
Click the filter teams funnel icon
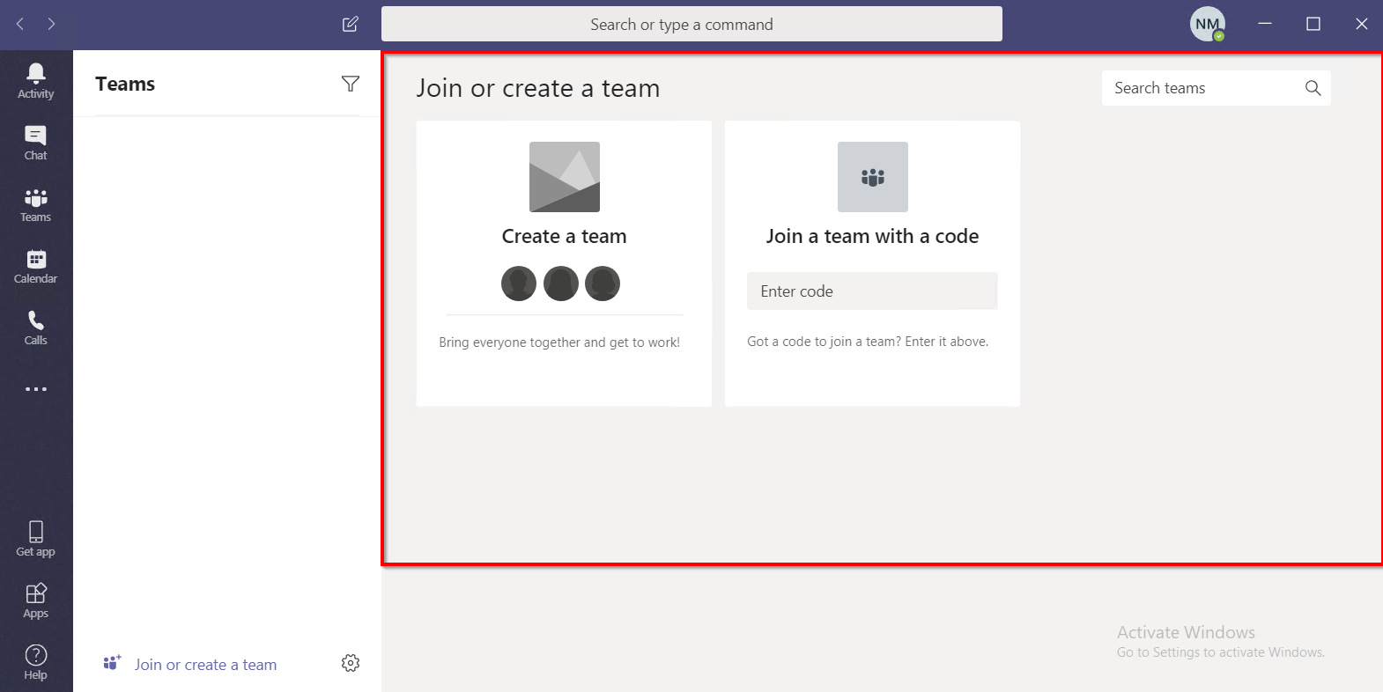351,84
